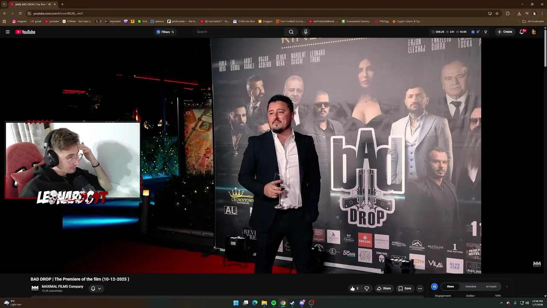Open the taskbar clock and date

pyautogui.click(x=537, y=303)
